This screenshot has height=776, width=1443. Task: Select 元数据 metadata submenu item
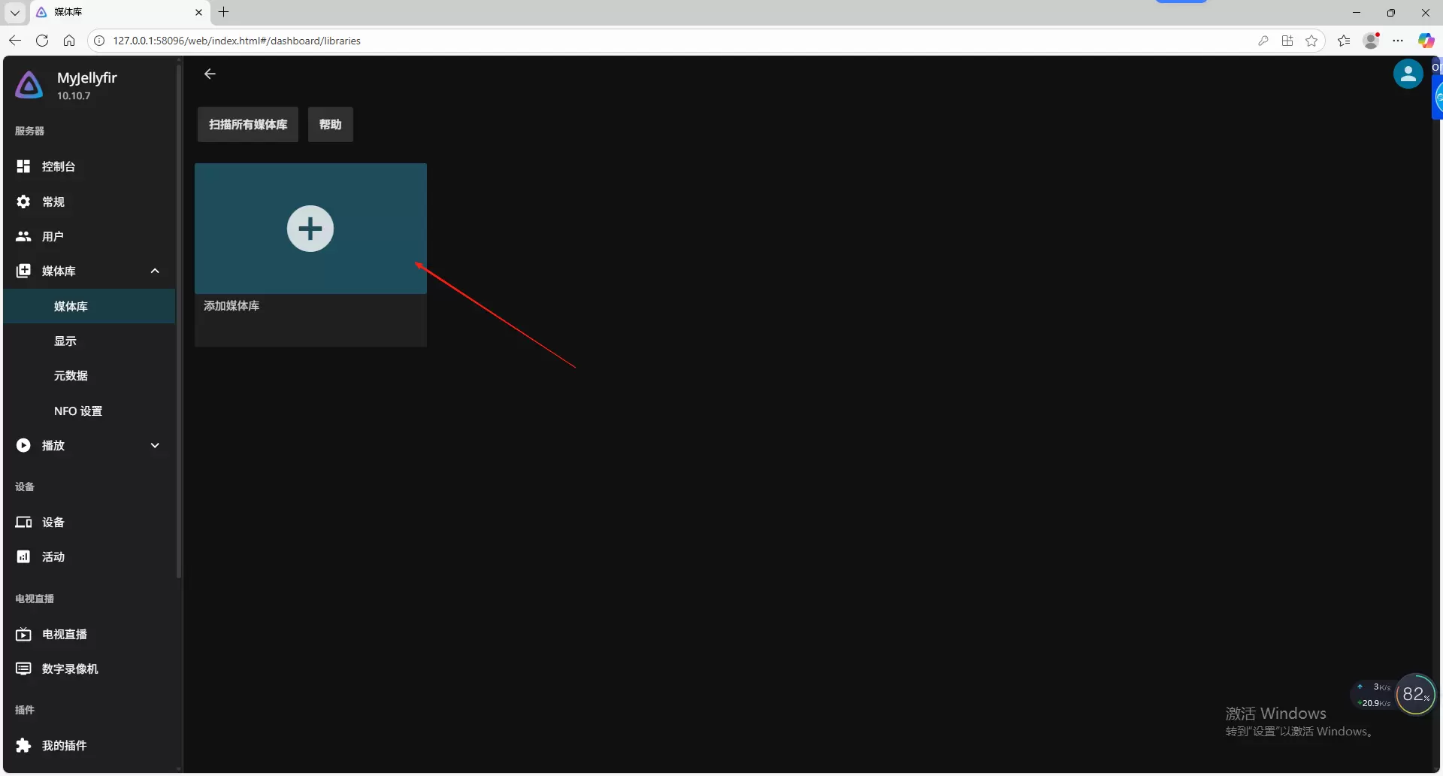(x=71, y=375)
